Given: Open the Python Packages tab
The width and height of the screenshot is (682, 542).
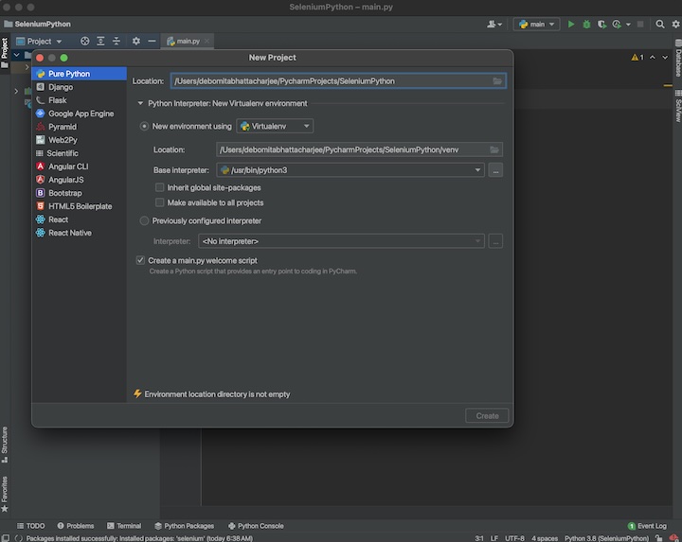Looking at the screenshot, I should [184, 526].
